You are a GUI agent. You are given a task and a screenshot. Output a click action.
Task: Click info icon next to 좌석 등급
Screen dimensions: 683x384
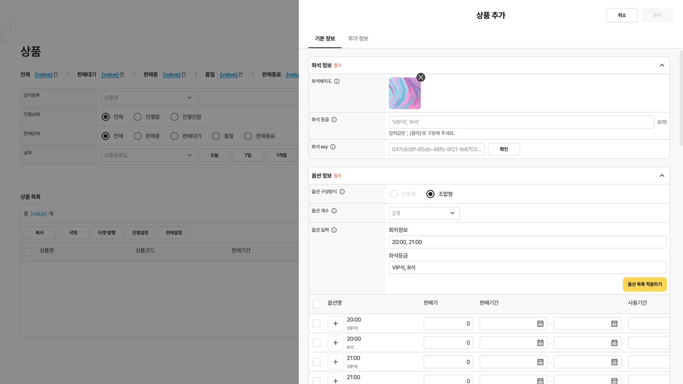(x=334, y=120)
